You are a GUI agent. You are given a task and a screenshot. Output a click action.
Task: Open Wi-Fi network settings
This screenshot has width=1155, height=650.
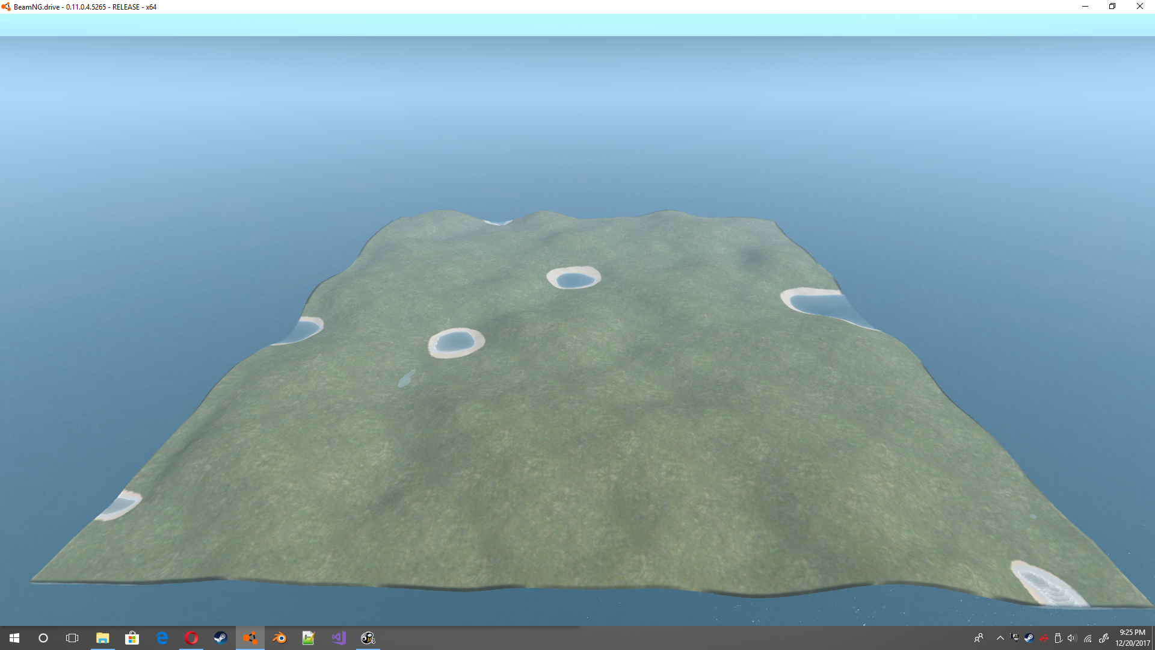pyautogui.click(x=1088, y=638)
